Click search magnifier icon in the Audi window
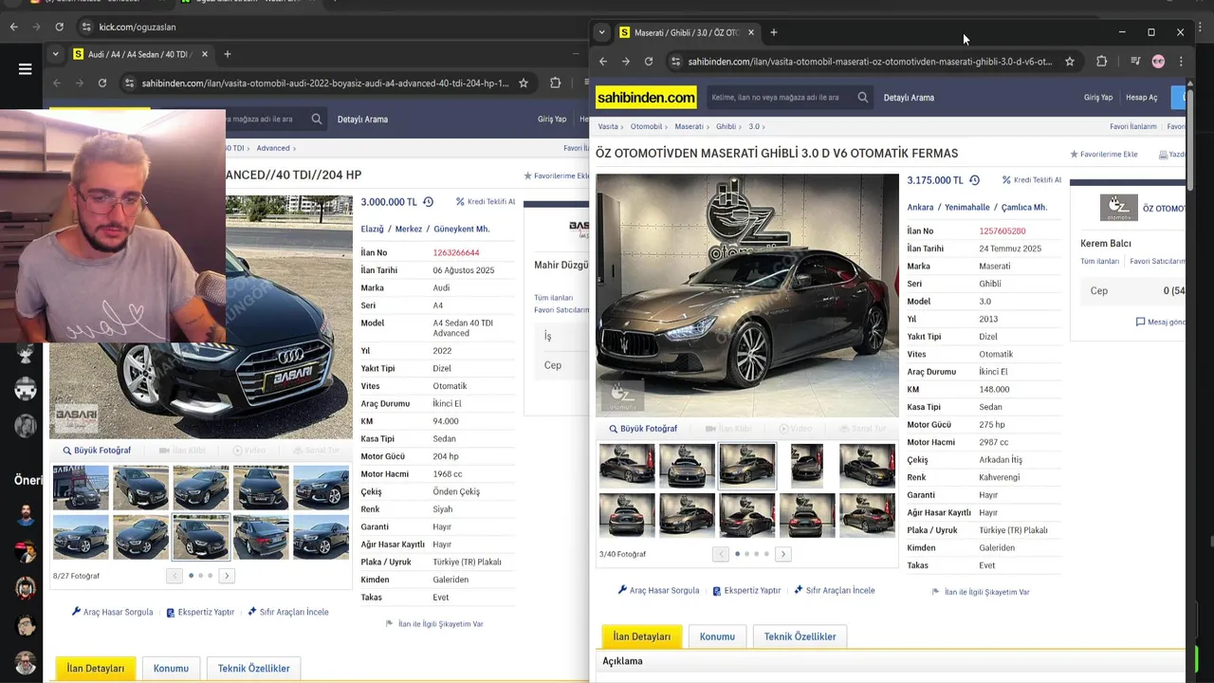The image size is (1214, 683). [x=317, y=119]
